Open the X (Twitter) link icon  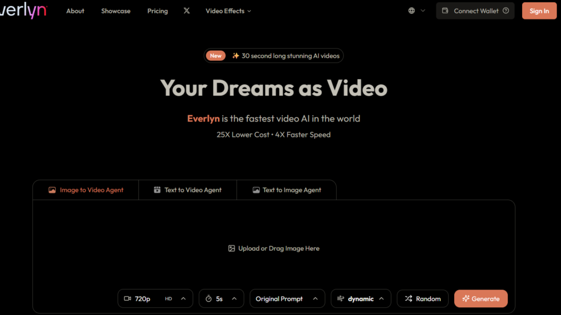[x=187, y=11]
